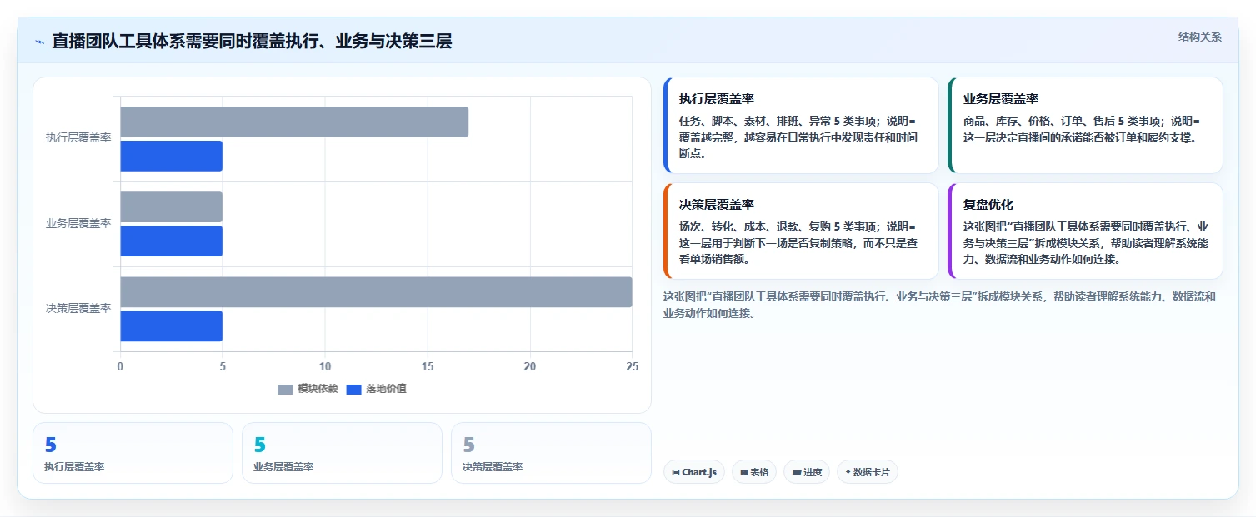This screenshot has height=517, width=1256.
Task: Click the blue legend swatch for 落地价值
Action: [x=353, y=390]
